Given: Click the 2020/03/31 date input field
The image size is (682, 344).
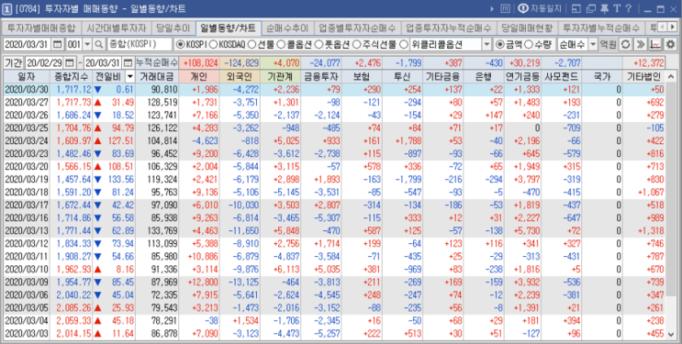Looking at the screenshot, I should click(x=28, y=44).
